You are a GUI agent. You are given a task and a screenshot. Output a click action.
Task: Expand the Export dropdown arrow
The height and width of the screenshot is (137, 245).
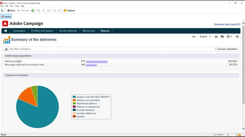click(x=210, y=36)
